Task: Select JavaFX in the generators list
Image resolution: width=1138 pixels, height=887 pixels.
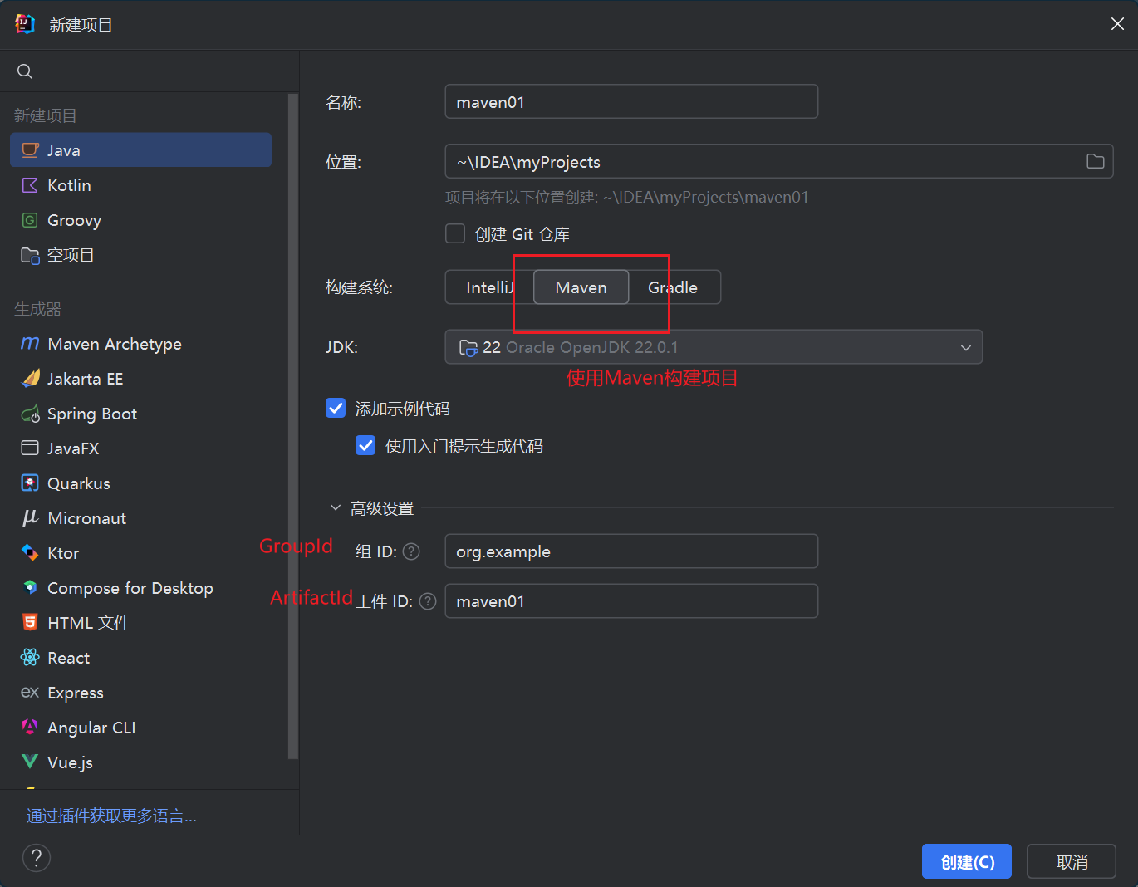Action: point(140,448)
